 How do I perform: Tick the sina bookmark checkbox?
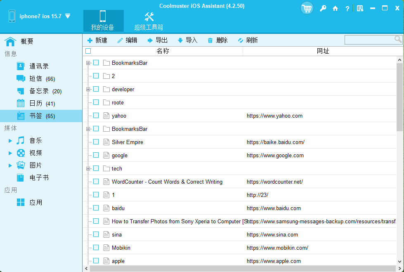[x=96, y=234]
